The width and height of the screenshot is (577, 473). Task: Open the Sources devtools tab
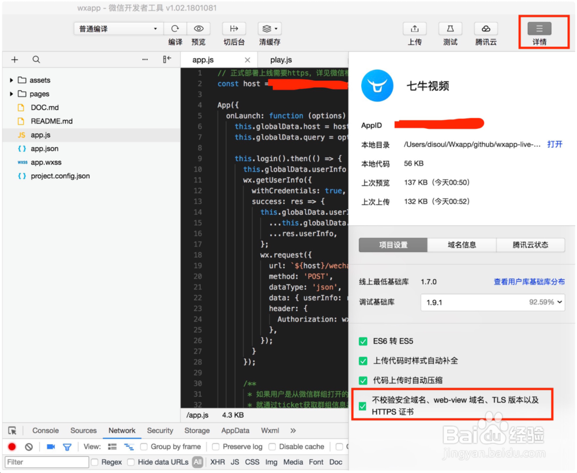tap(84, 431)
